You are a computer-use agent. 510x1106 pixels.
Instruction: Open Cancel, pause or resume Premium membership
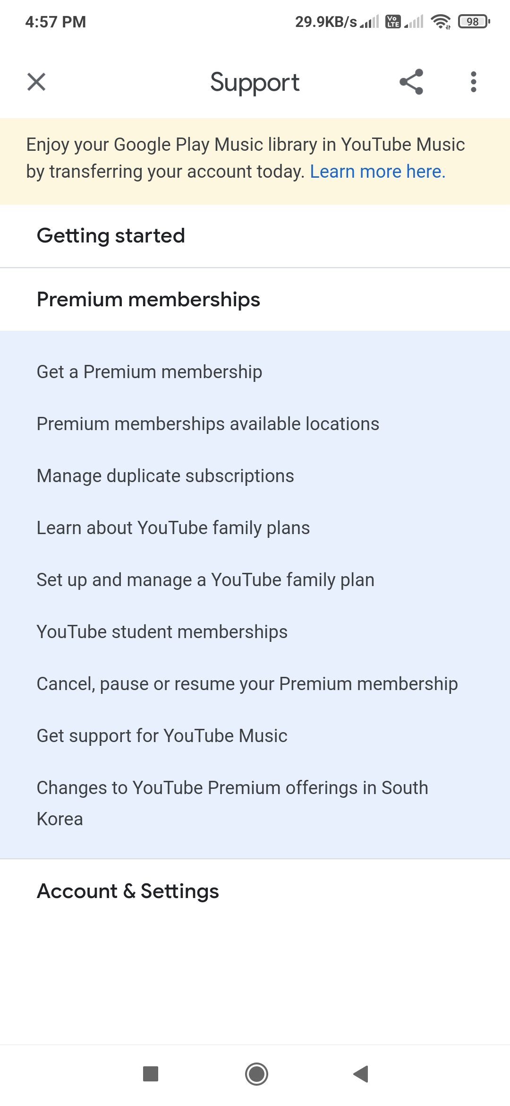click(x=247, y=684)
